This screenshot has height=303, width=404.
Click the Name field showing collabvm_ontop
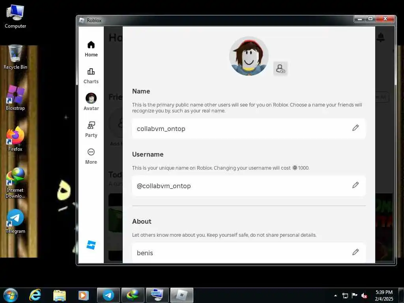(249, 129)
